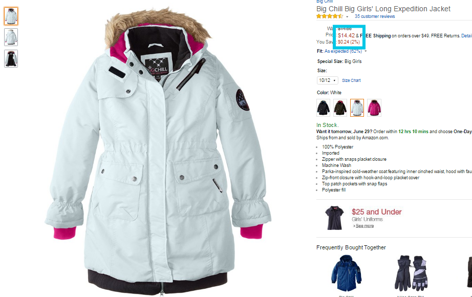The width and height of the screenshot is (472, 297).
Task: Click the See more link under Girls' Uniforms
Action: [364, 226]
